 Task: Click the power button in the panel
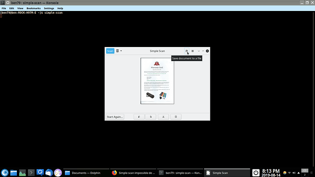256,172
